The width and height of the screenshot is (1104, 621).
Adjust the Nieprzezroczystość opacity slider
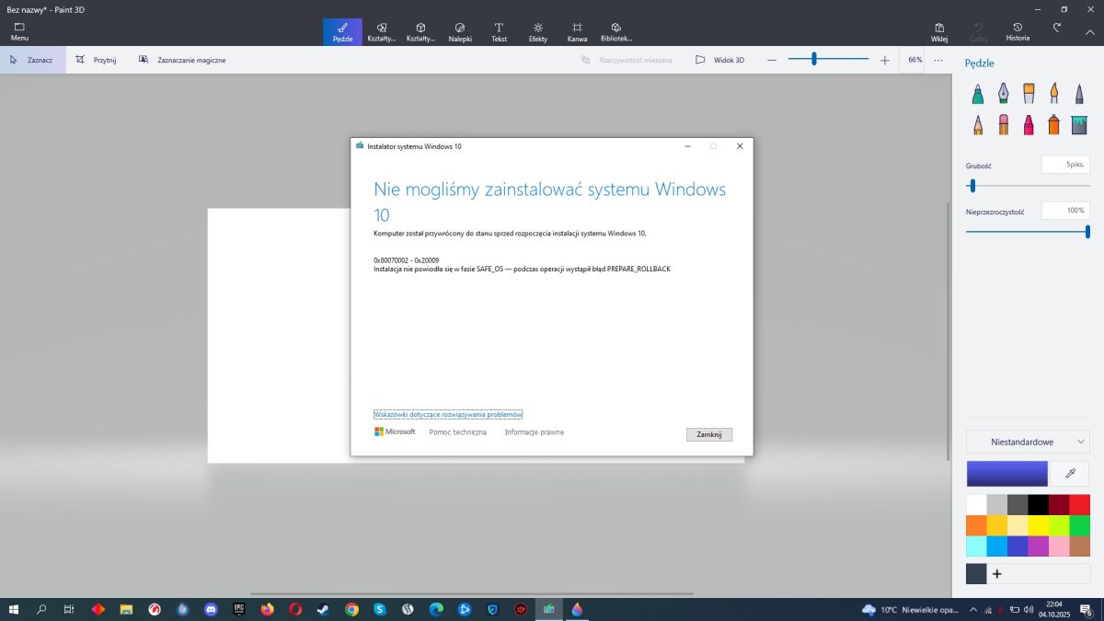(x=1028, y=232)
